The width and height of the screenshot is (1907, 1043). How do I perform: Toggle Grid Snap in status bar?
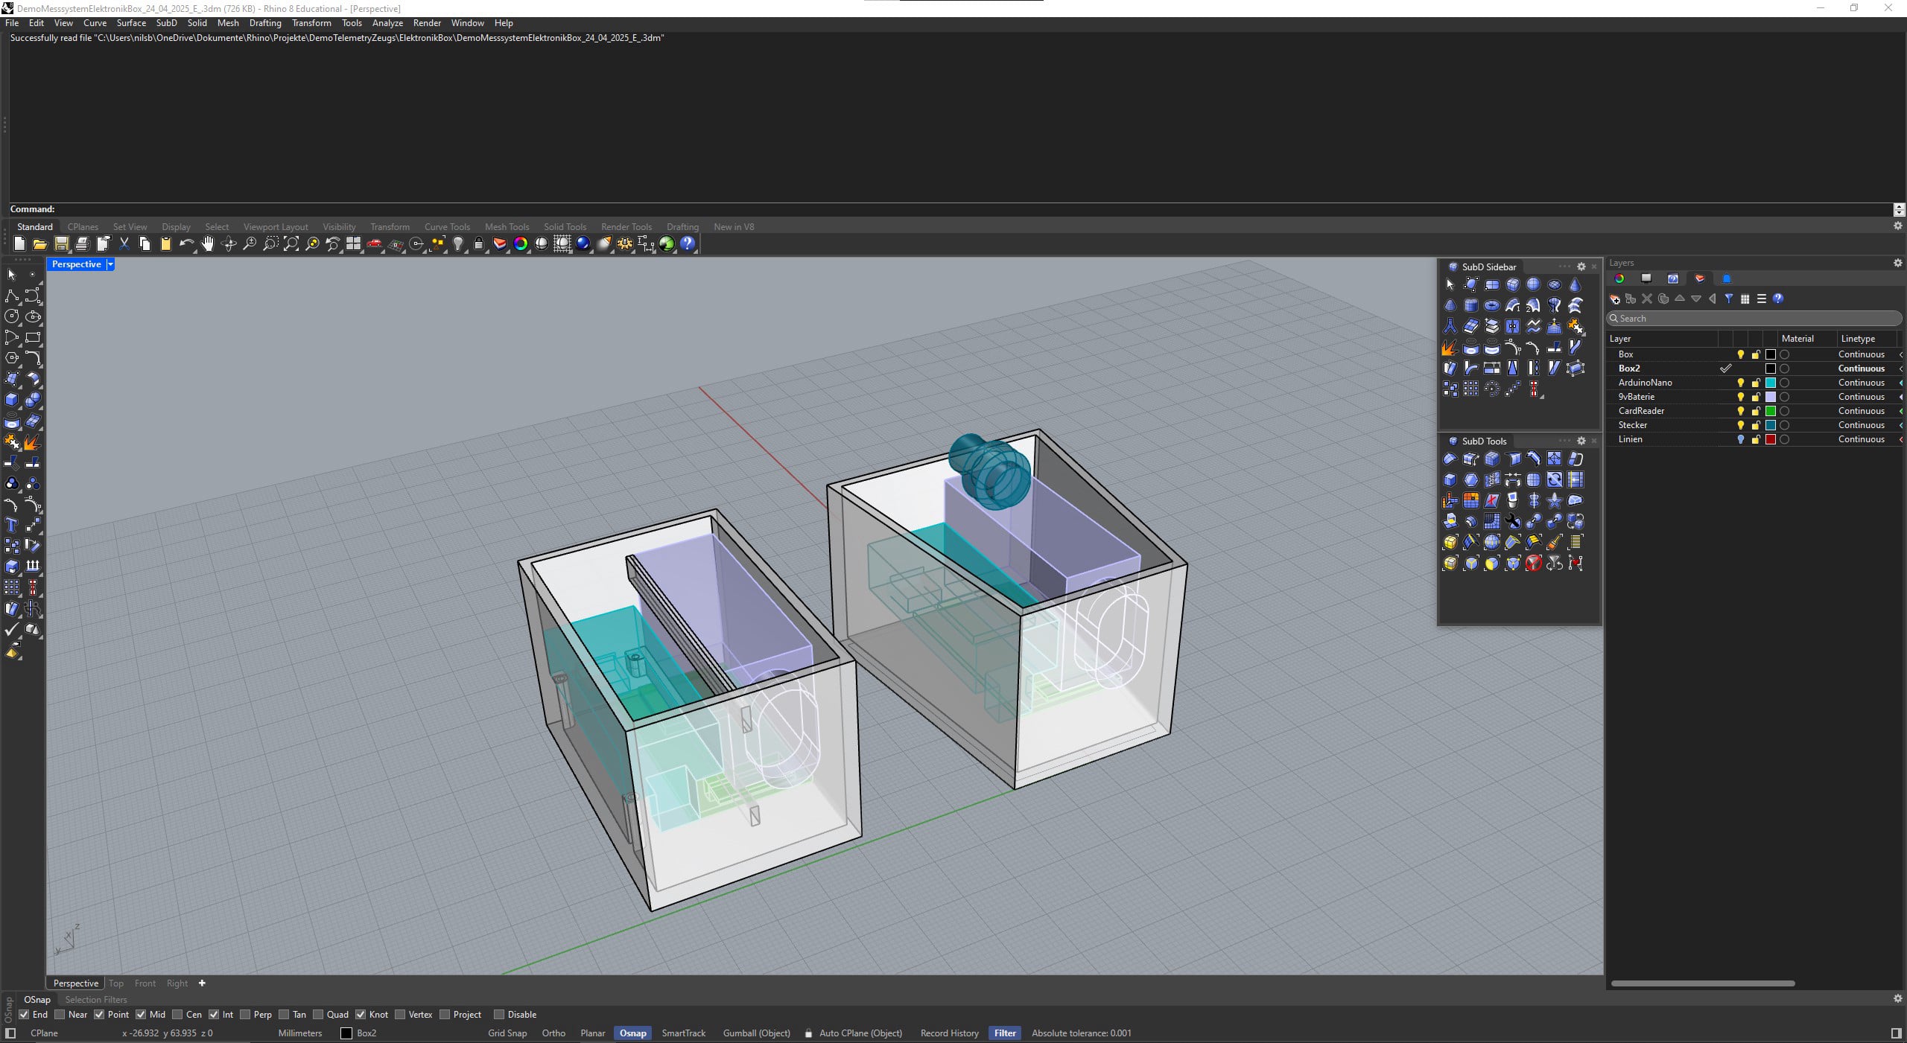507,1033
